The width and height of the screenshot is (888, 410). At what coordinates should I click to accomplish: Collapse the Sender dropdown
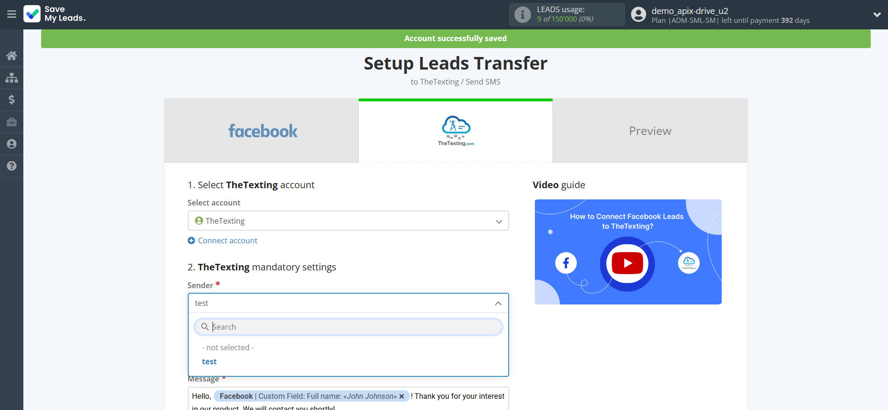click(498, 304)
